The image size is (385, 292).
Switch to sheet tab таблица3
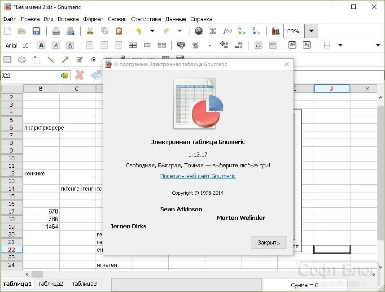pos(84,284)
